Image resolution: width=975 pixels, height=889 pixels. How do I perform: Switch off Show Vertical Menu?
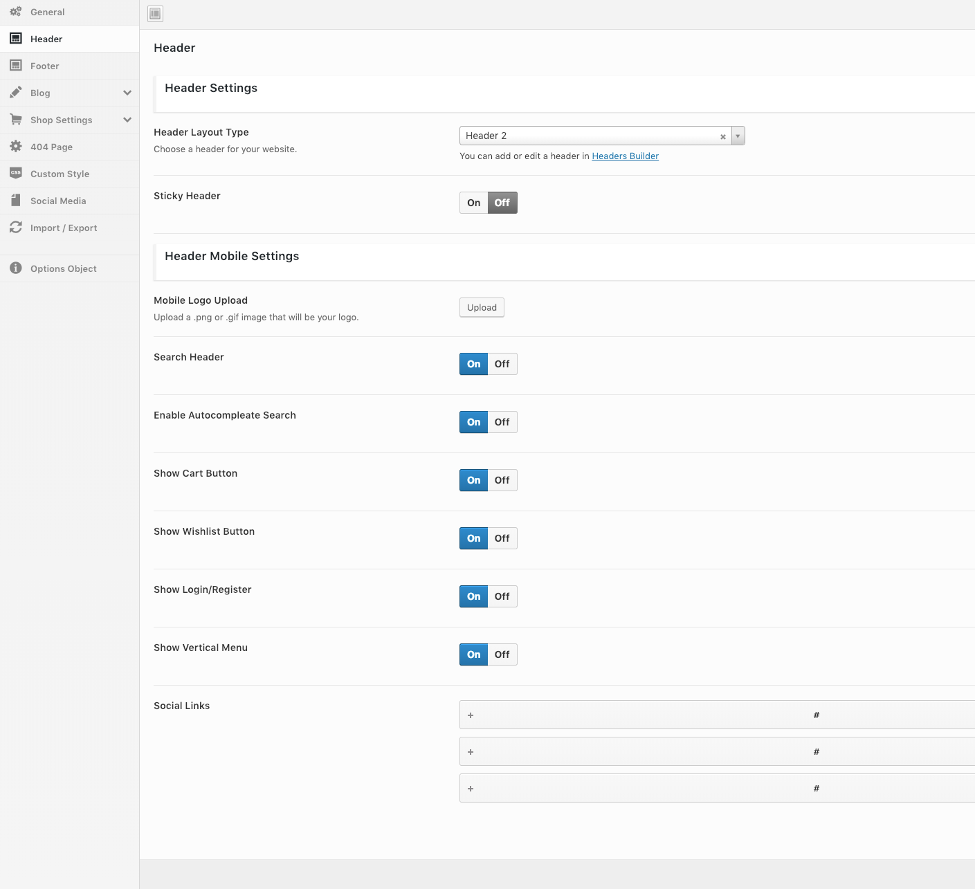pyautogui.click(x=502, y=654)
